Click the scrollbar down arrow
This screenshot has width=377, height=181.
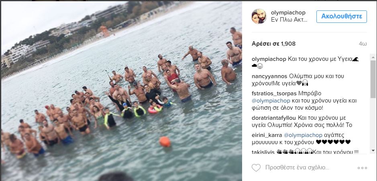tap(373, 150)
